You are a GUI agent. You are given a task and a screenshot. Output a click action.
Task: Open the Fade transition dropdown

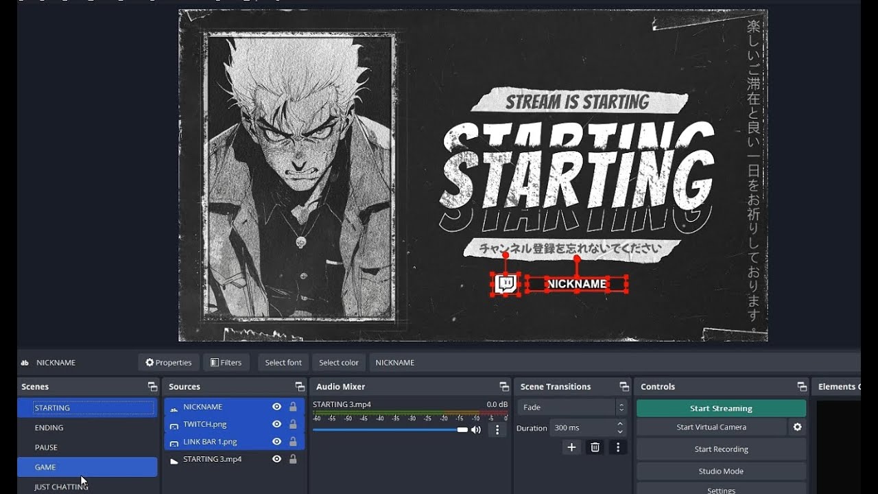coord(572,407)
